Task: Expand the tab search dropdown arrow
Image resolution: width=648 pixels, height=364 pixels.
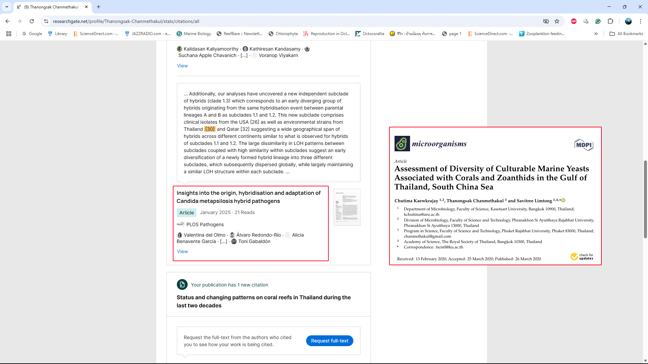Action: pos(7,7)
